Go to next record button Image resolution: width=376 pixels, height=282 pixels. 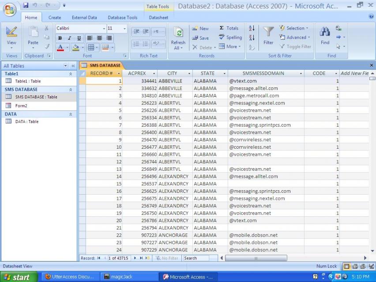[x=135, y=258]
